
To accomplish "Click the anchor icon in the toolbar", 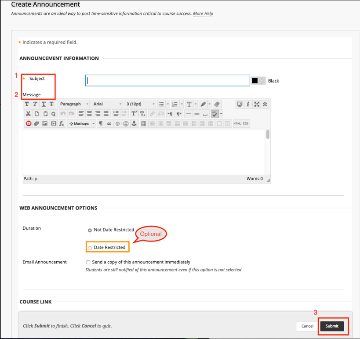I will pyautogui.click(x=135, y=124).
